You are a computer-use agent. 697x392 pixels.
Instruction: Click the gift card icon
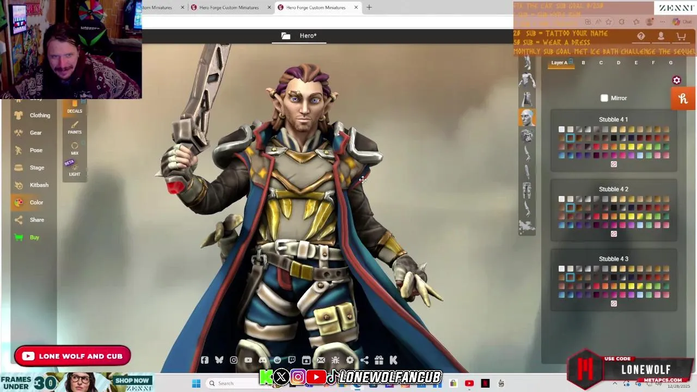379,360
